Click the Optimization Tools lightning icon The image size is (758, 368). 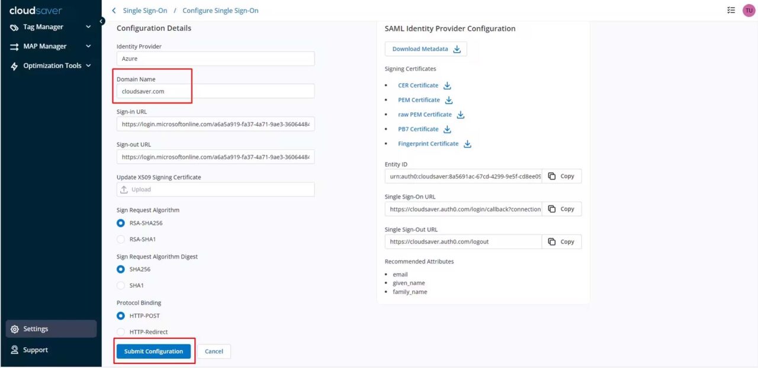[14, 66]
